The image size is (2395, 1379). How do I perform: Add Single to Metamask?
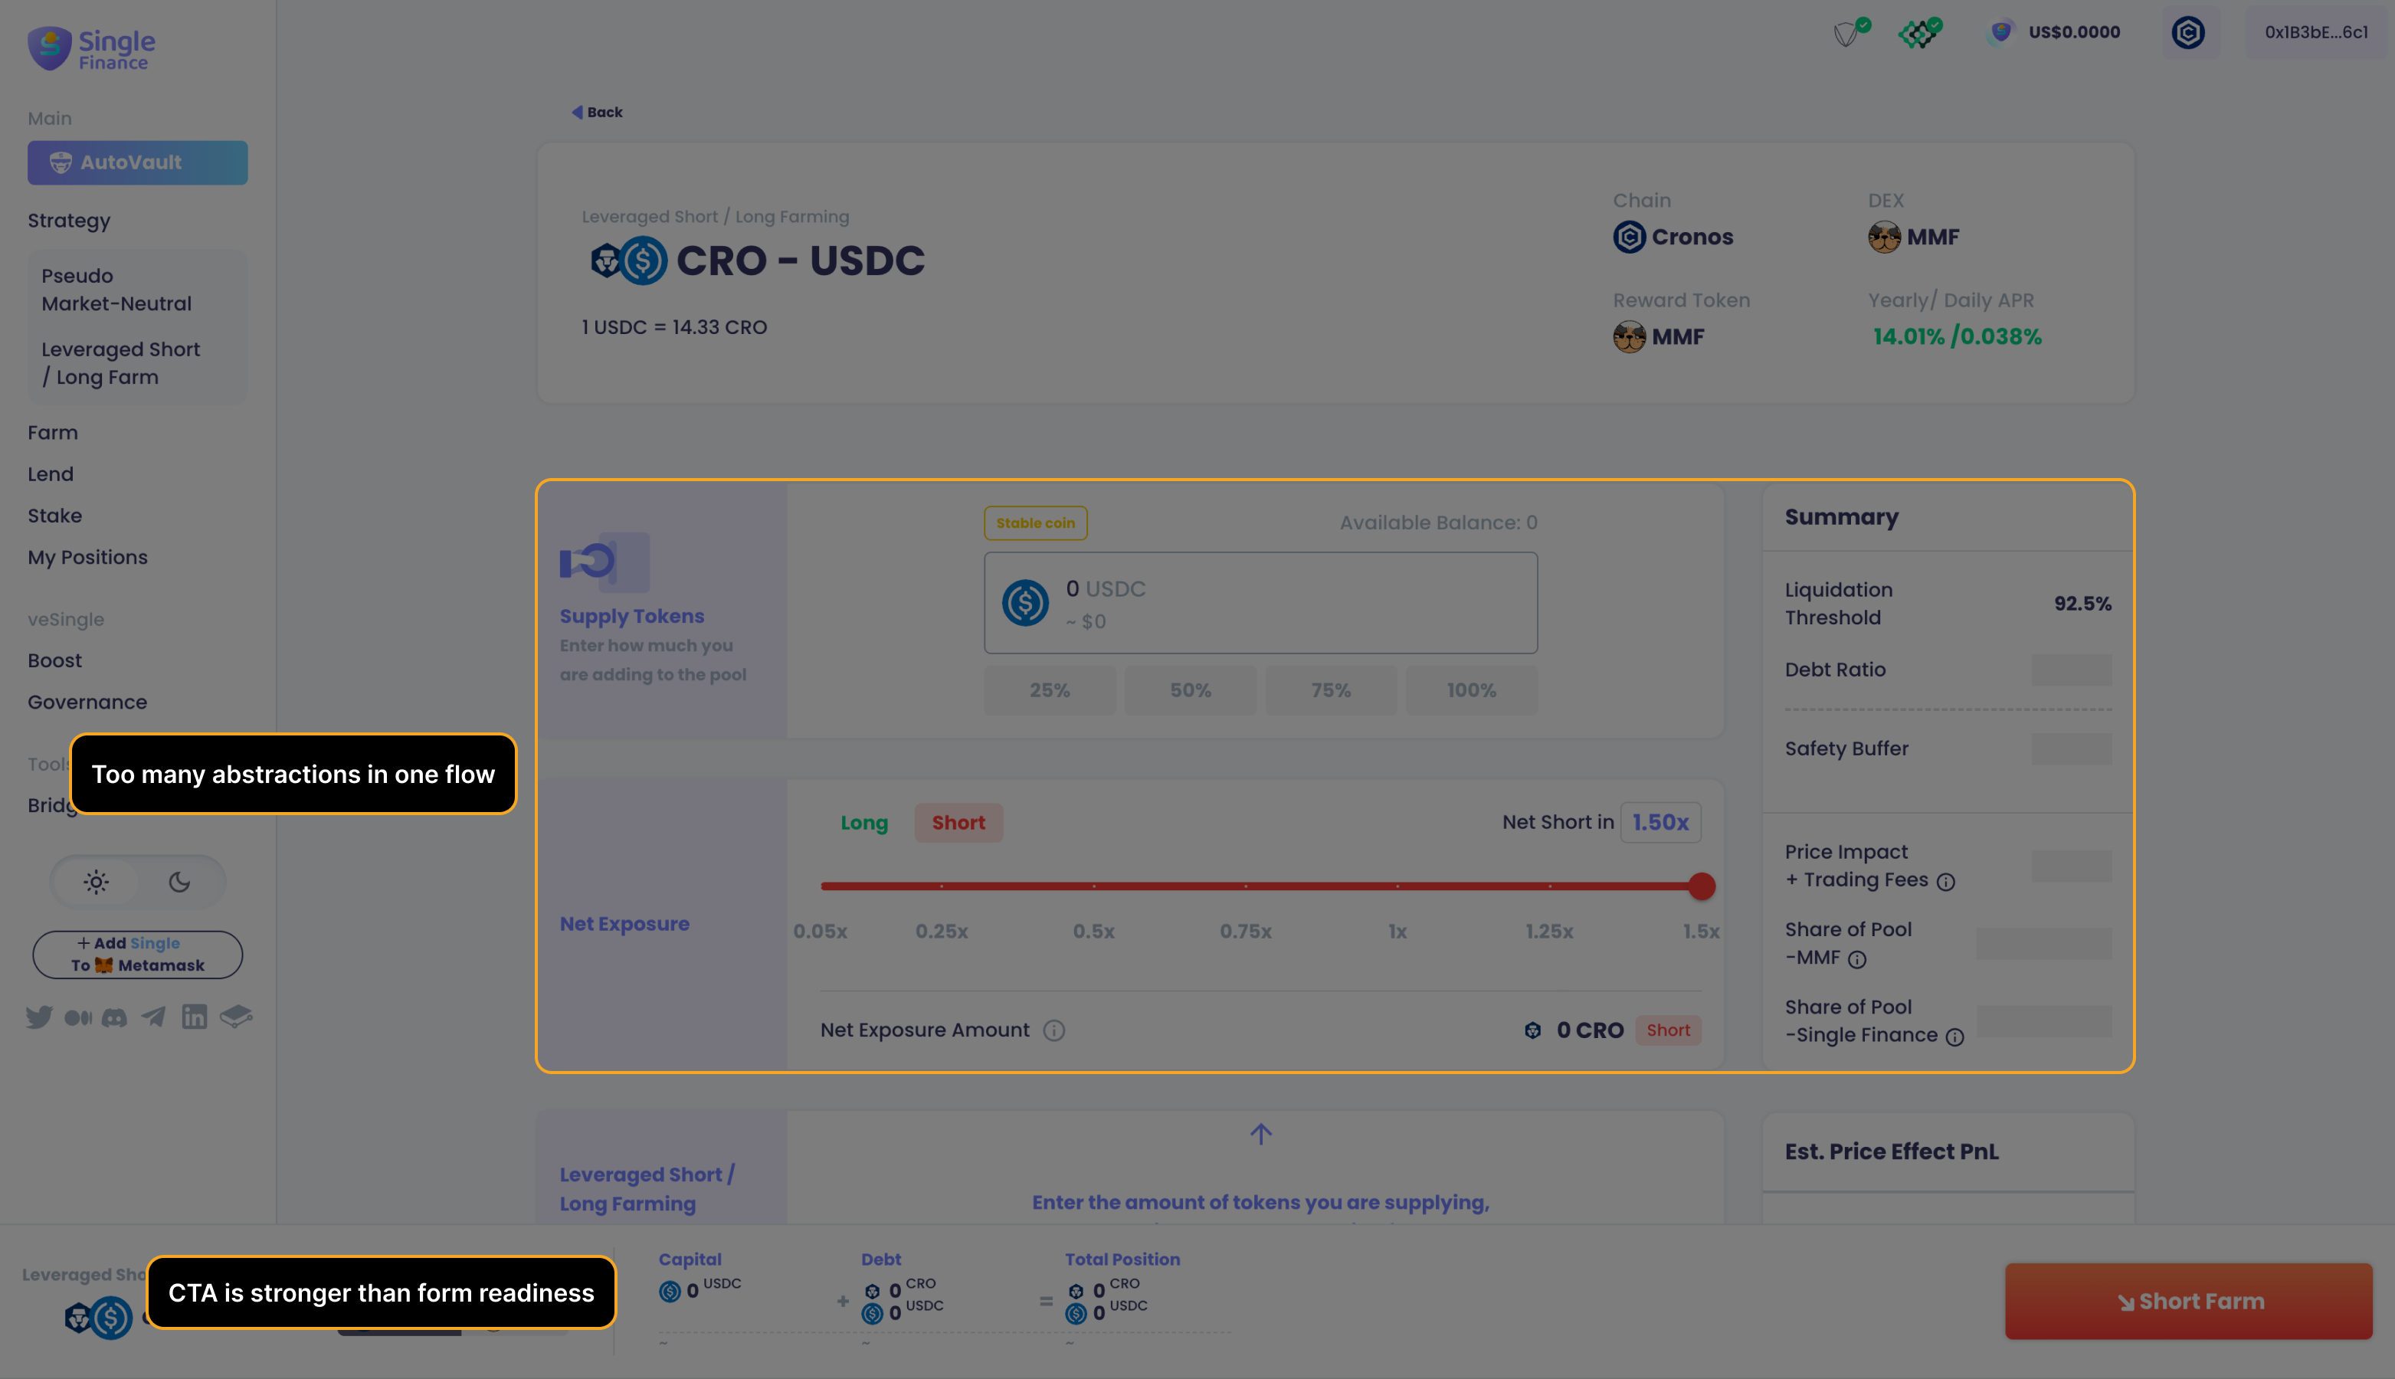point(137,955)
